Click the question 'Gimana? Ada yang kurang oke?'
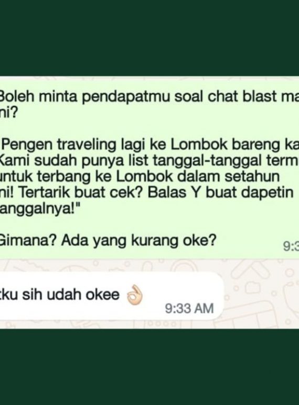This screenshot has height=405, width=299. [x=108, y=241]
